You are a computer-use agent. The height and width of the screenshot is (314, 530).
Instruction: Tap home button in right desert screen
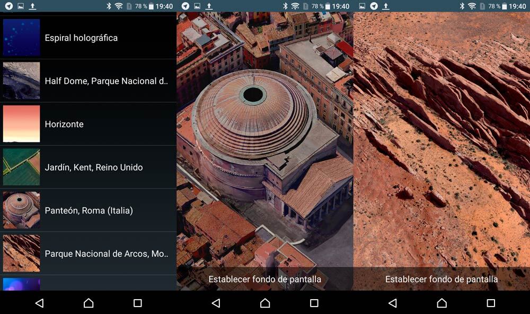[x=442, y=303]
